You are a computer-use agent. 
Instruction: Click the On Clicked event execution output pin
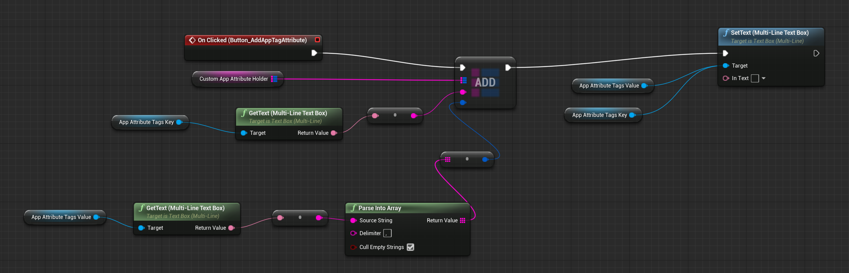[x=314, y=53]
